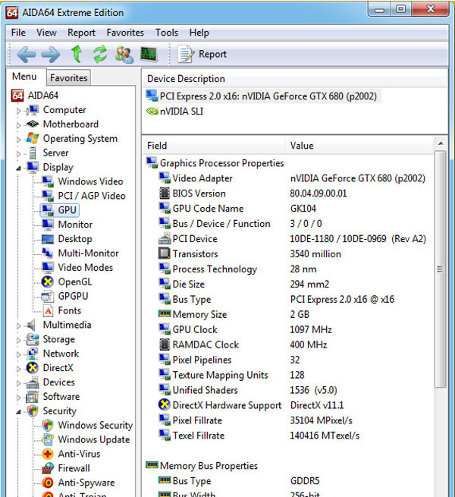Select PCI / AGP Video tree item
The width and height of the screenshot is (455, 497).
point(92,196)
